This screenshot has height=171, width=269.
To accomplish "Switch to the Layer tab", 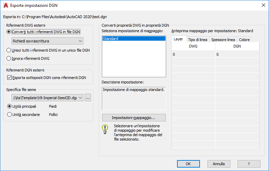I will coord(178,39).
